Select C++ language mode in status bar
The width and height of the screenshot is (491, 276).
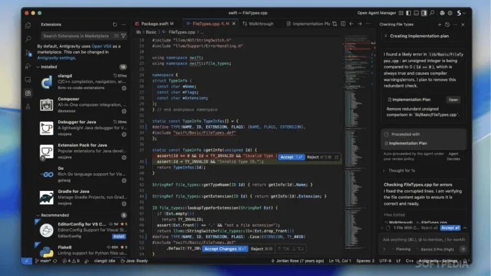click(409, 261)
